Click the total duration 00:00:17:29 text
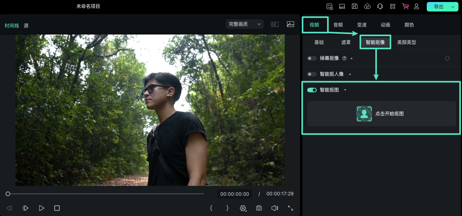The width and height of the screenshot is (462, 216). point(280,194)
